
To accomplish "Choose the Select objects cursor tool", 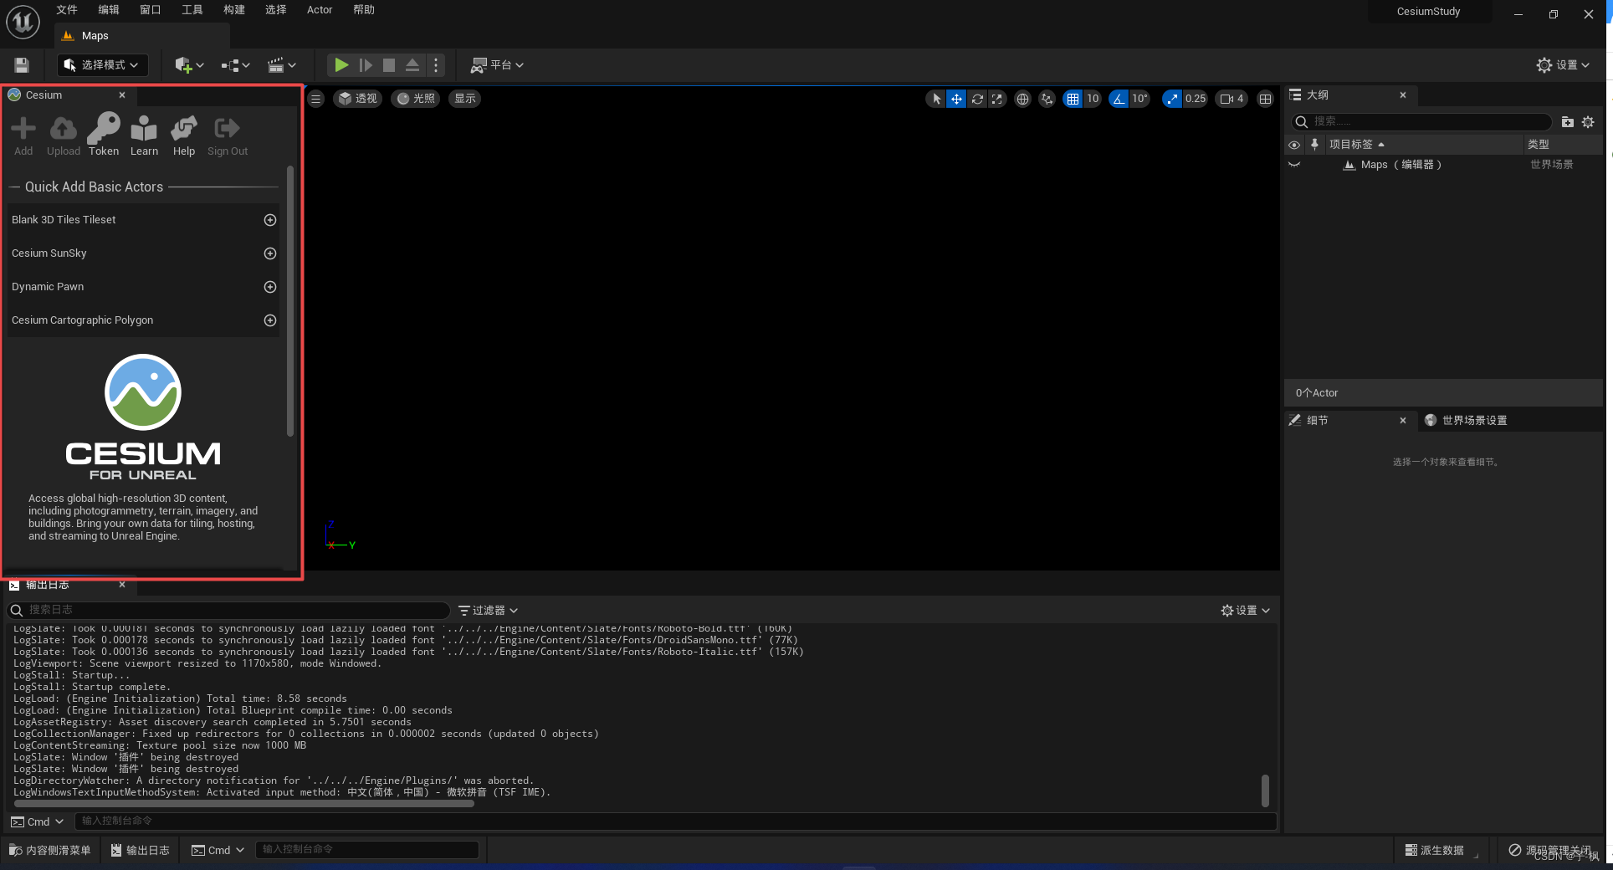I will pos(936,99).
